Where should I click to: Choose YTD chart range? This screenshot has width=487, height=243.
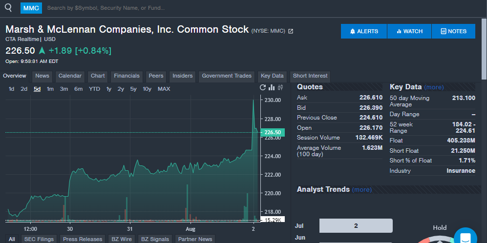tap(94, 89)
